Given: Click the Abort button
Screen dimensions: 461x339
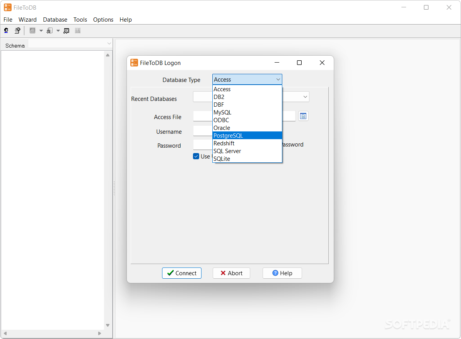Looking at the screenshot, I should click(231, 273).
